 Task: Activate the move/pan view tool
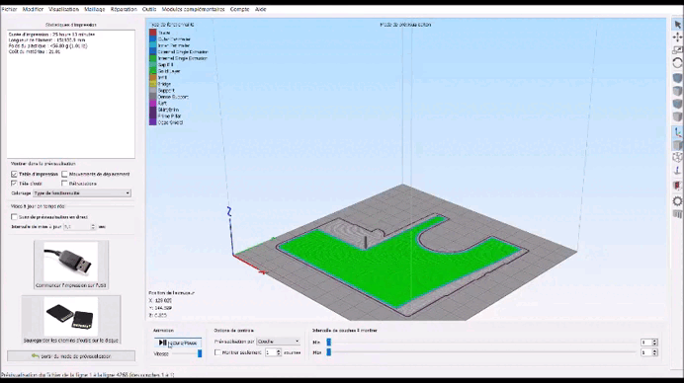(677, 38)
